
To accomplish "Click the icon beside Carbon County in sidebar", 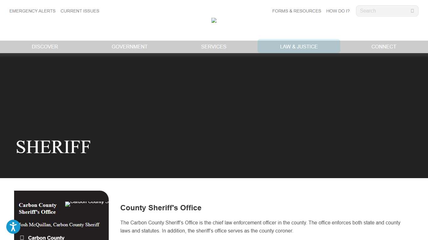I will [x=22, y=237].
